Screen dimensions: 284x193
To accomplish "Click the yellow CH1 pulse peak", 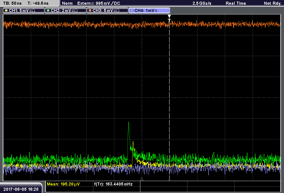I will [x=133, y=142].
